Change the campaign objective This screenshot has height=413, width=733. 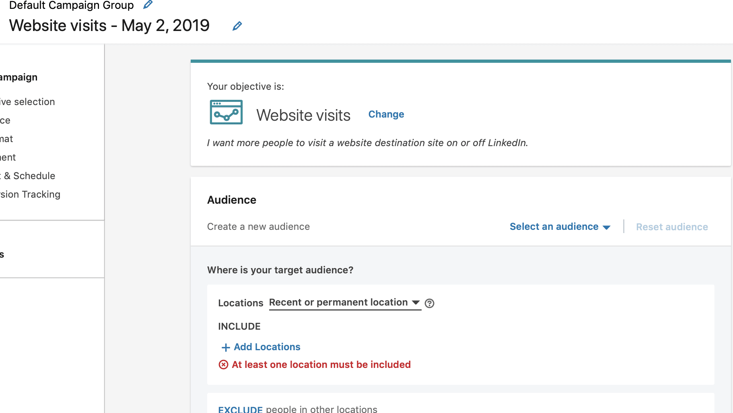pyautogui.click(x=386, y=114)
